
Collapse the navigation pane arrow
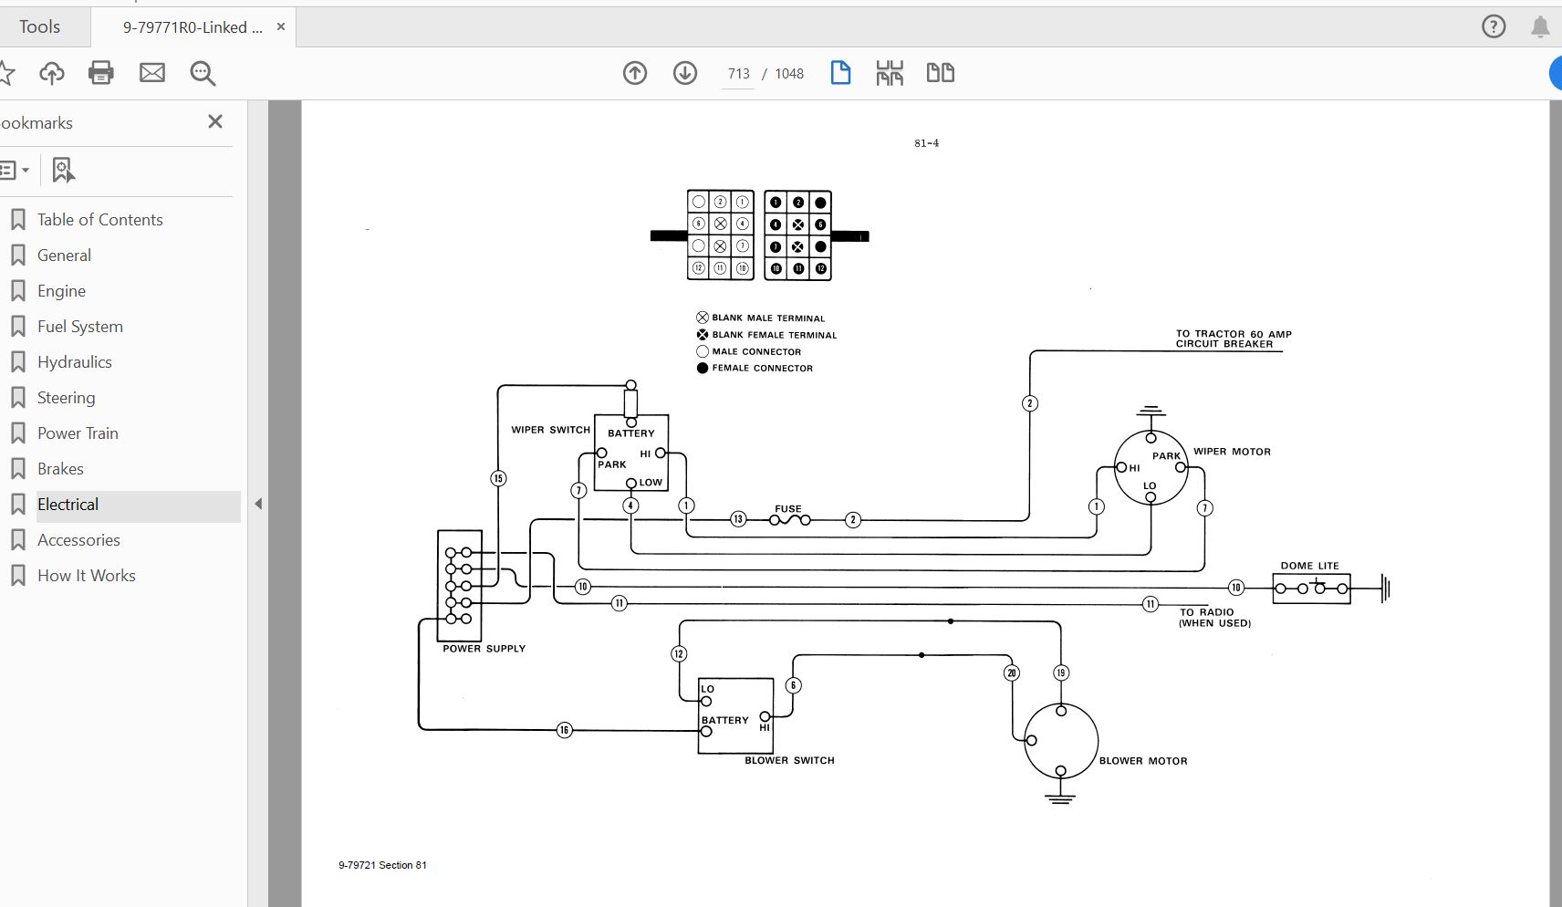pyautogui.click(x=258, y=504)
